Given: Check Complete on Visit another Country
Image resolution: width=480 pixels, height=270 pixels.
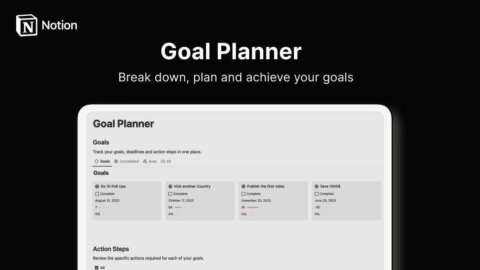Looking at the screenshot, I should click(170, 194).
